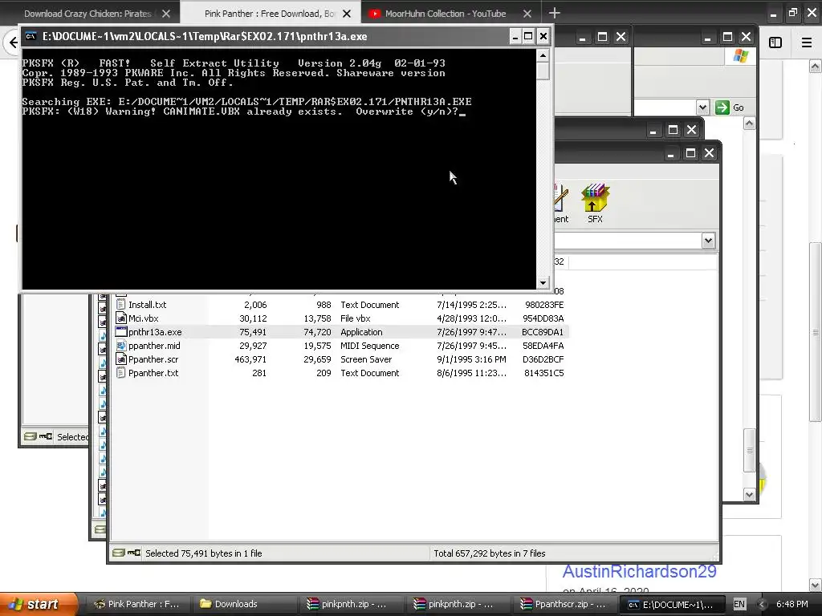Image resolution: width=822 pixels, height=616 pixels.
Task: Open the dropdown beside the Go button
Action: coord(702,107)
